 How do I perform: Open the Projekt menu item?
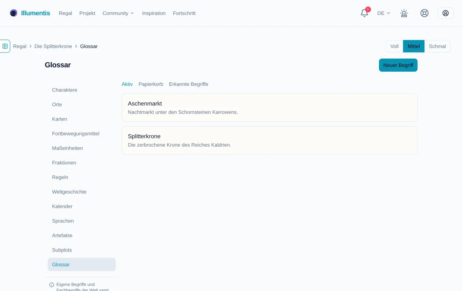click(x=87, y=13)
